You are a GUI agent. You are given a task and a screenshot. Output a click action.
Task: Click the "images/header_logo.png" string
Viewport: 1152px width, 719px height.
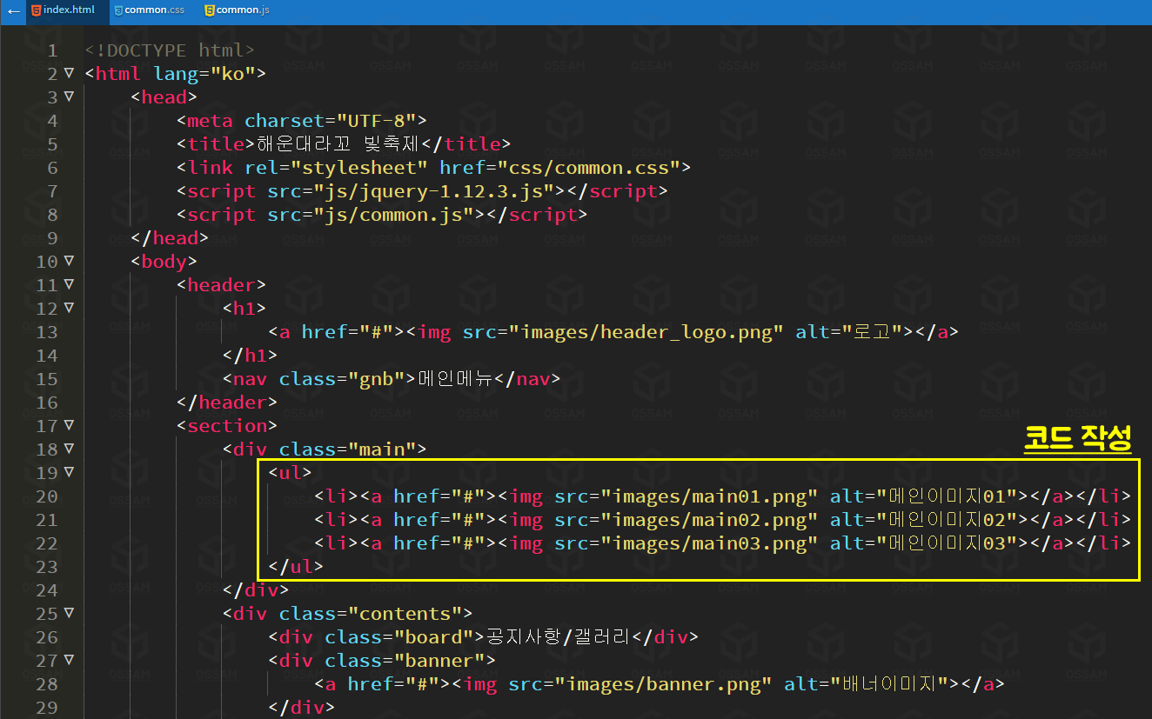tap(646, 332)
